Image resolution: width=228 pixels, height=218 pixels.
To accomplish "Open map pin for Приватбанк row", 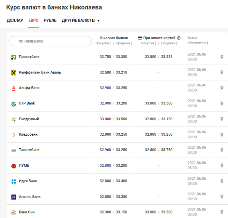I will coord(222,57).
